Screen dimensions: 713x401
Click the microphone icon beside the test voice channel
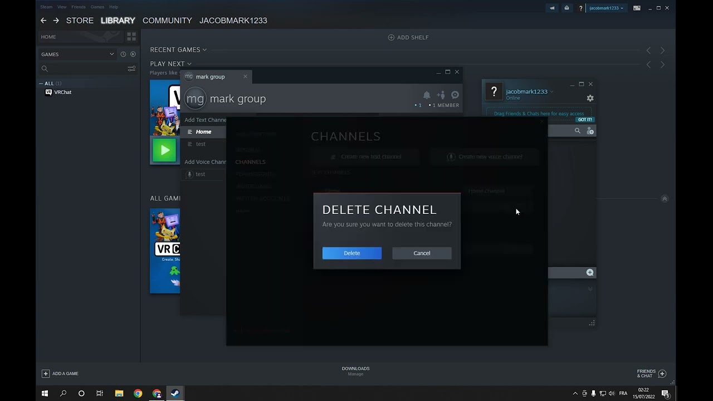point(189,174)
